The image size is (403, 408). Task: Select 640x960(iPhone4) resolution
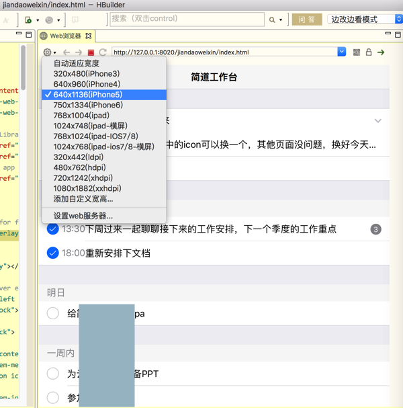(x=104, y=84)
